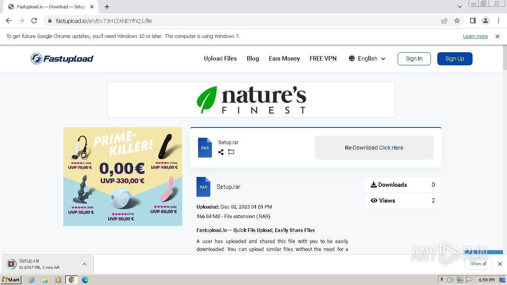Click the Sign In button

414,59
